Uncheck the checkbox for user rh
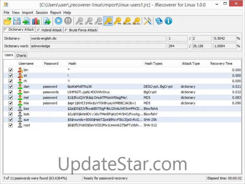This screenshot has height=184, width=245. pyautogui.click(x=10, y=81)
